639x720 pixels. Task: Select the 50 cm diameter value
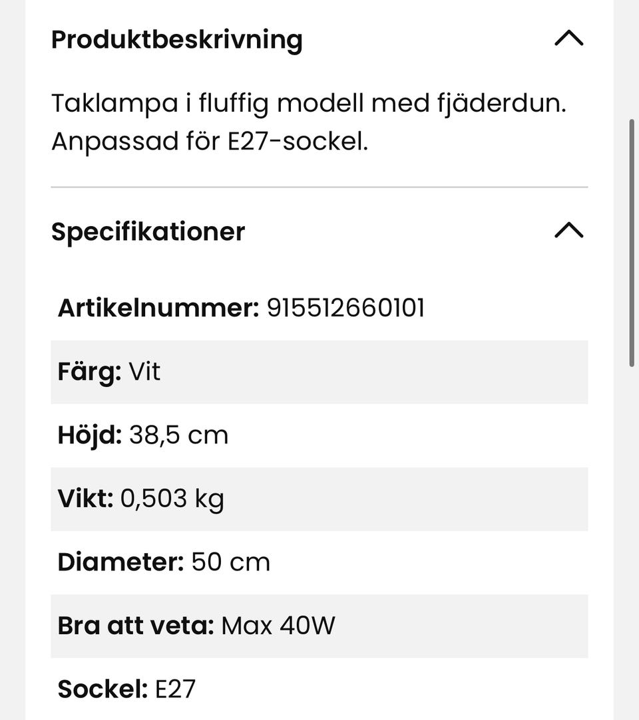pos(230,562)
